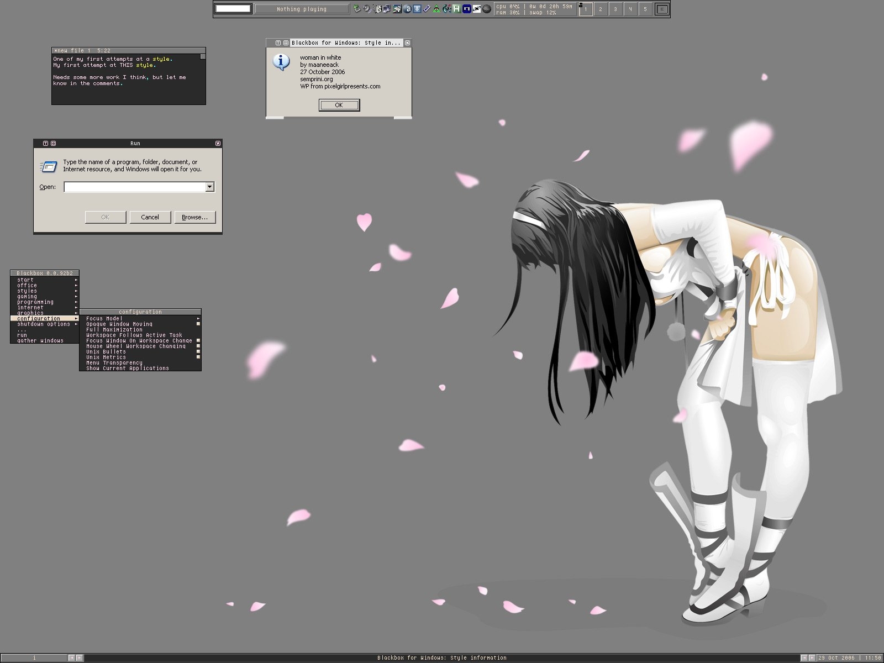Click grid titlebar icon on Style info window
This screenshot has width=884, height=663.
(x=286, y=43)
